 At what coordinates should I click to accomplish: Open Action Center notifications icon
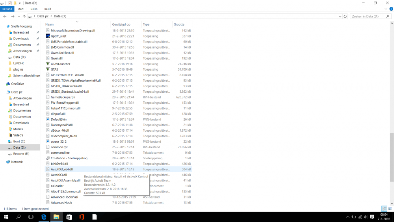coord(372,217)
